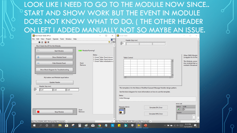Viewport: 237px width, 133px height.
Task: Click the Test API window vertical scrollbar up arrow
Action: [x=114, y=45]
